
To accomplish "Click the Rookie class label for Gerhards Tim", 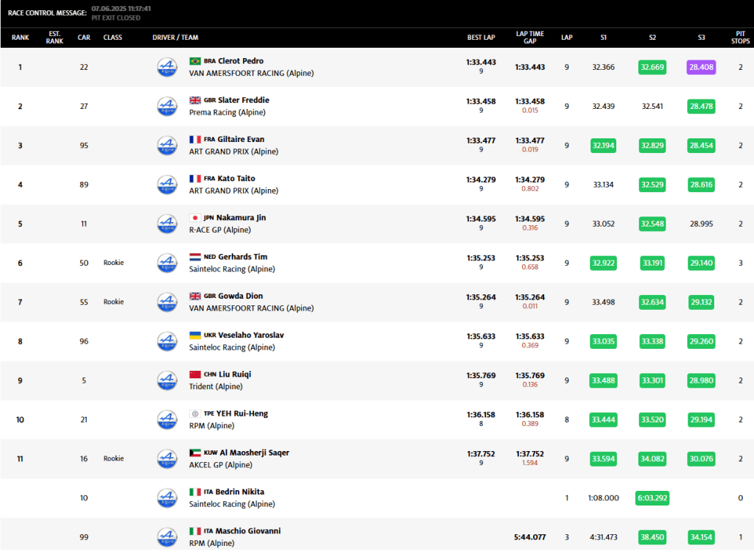I will [113, 263].
